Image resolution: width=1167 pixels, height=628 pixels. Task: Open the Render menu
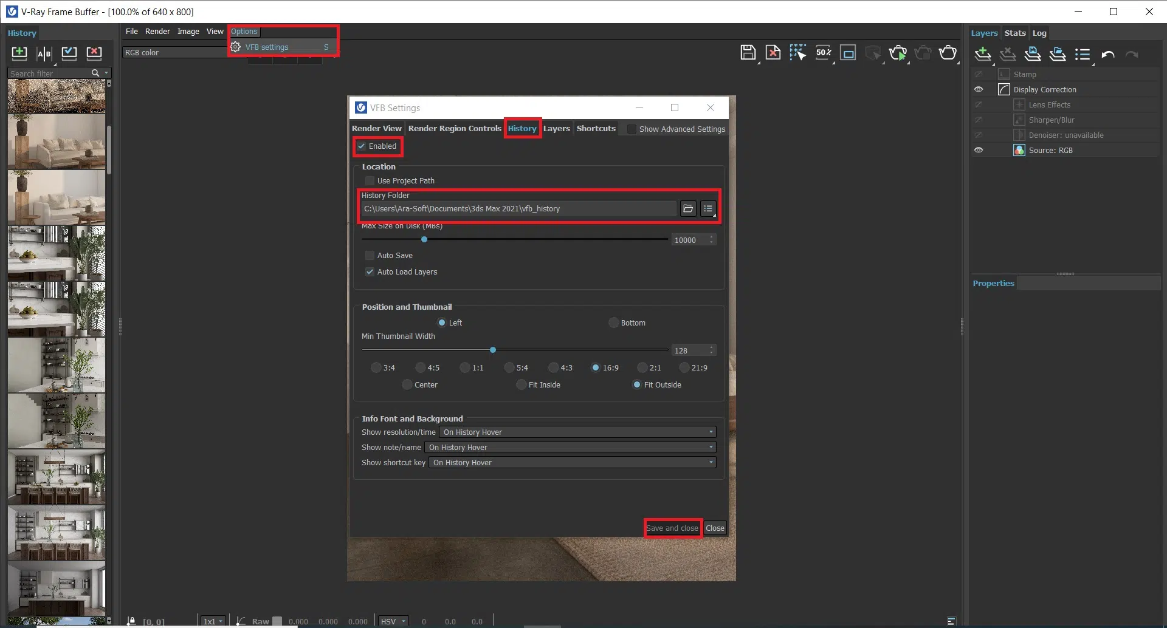[x=157, y=32]
